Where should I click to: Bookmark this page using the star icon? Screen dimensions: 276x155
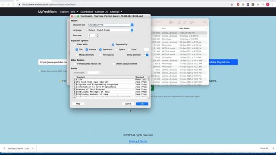pos(232,5)
